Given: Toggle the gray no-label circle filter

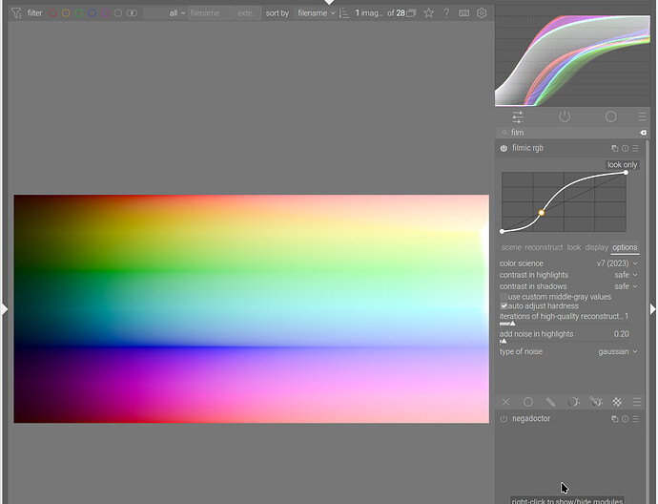Looking at the screenshot, I should tap(118, 13).
